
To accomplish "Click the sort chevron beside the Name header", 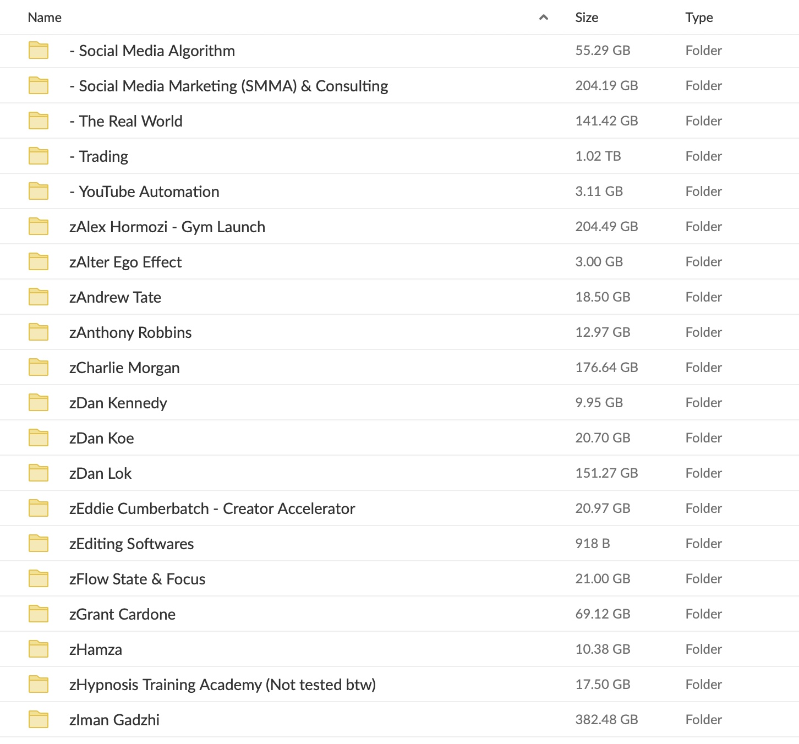I will 544,17.
